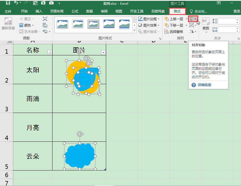Click the Rotate Objects icon
This screenshot has width=241, height=186.
point(192,32)
